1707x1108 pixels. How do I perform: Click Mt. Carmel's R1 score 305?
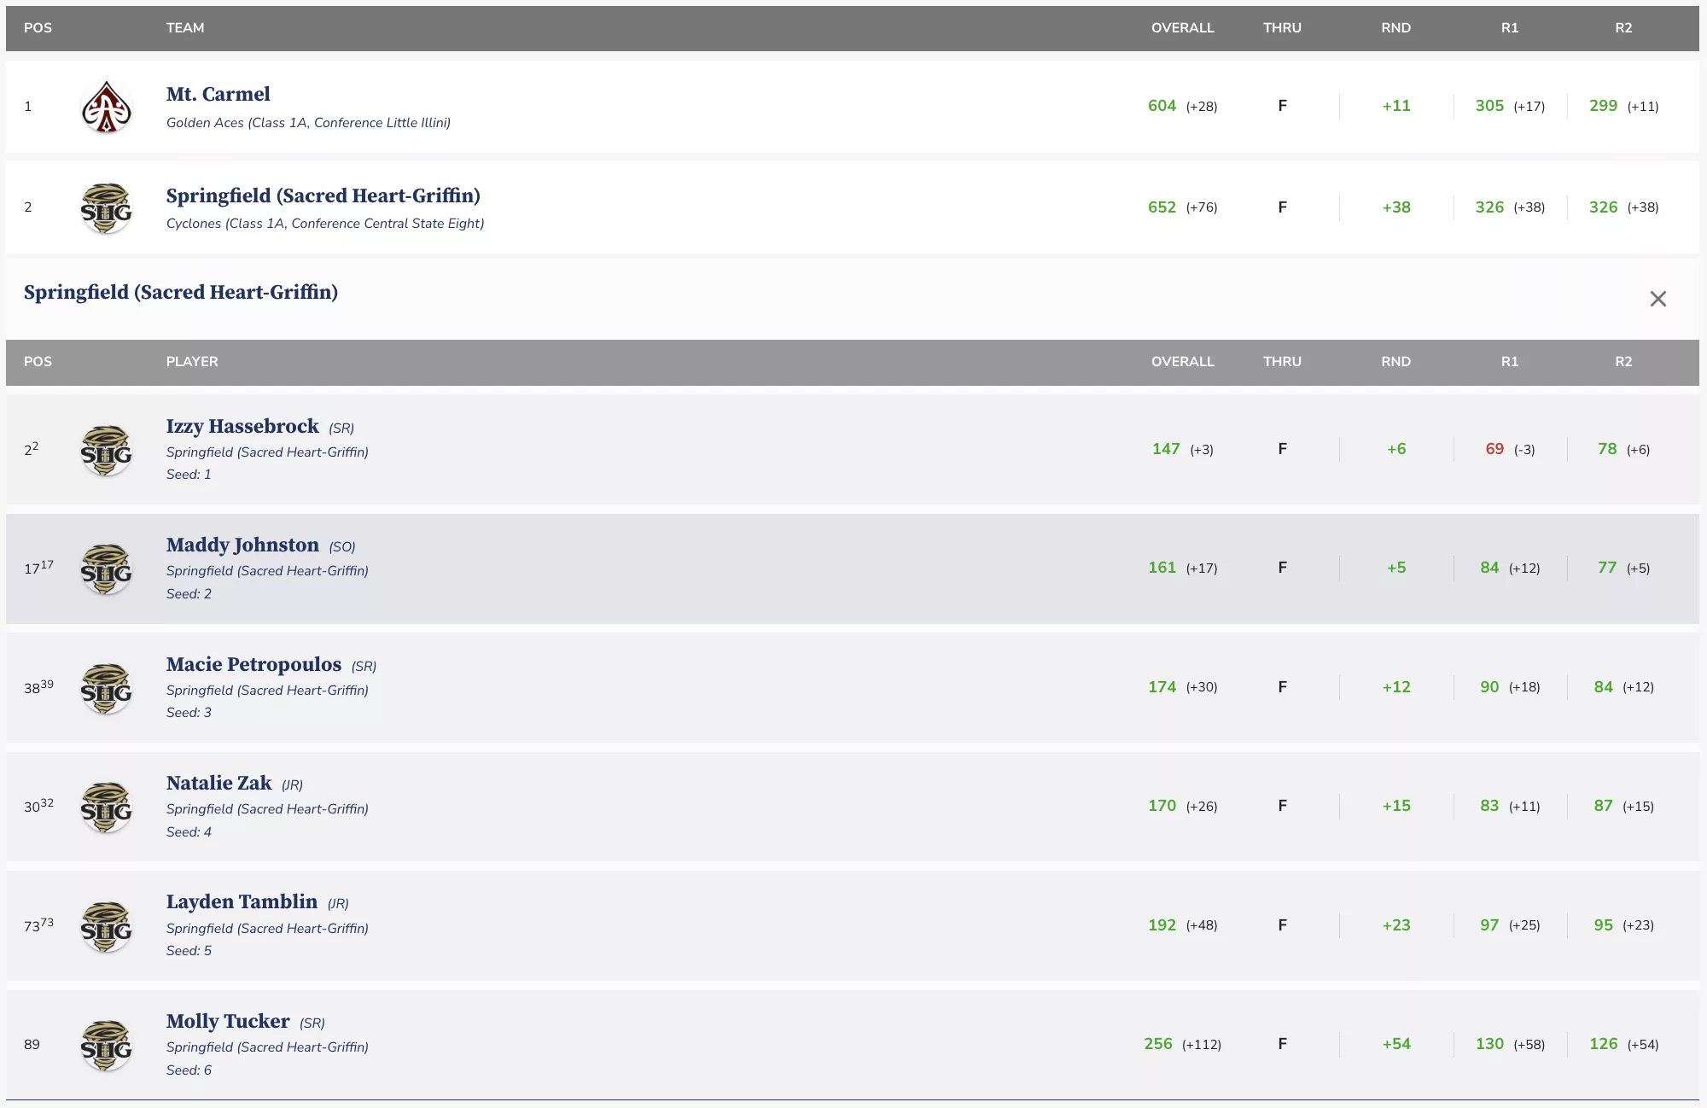(x=1489, y=106)
